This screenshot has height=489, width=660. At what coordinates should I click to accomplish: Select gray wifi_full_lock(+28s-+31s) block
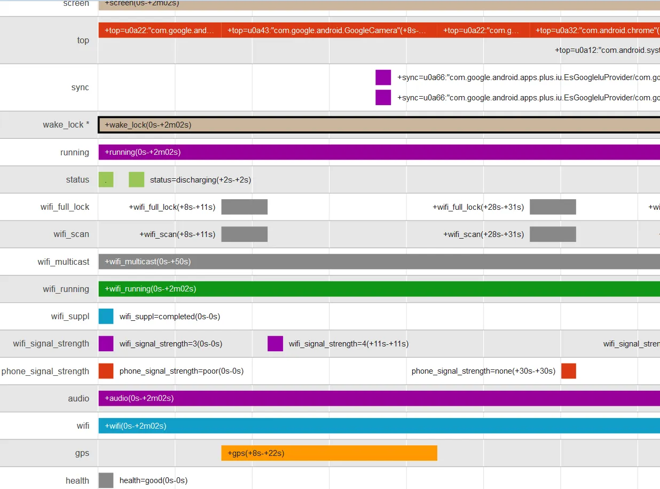[553, 207]
